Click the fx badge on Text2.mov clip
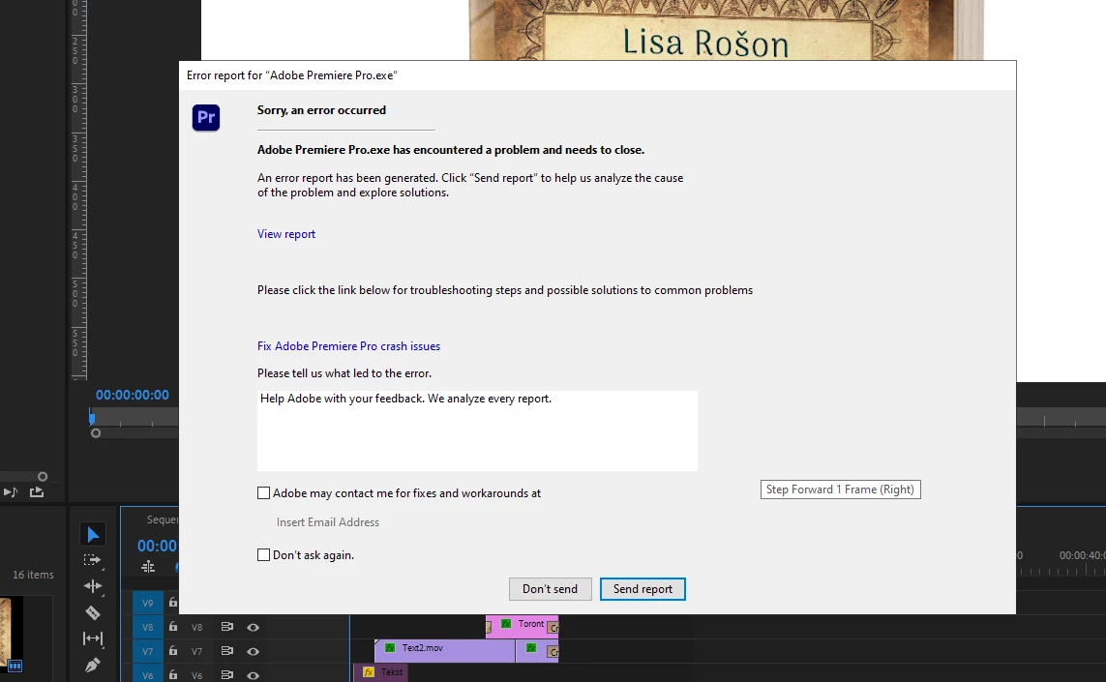Viewport: 1106px width, 682px height. 390,647
